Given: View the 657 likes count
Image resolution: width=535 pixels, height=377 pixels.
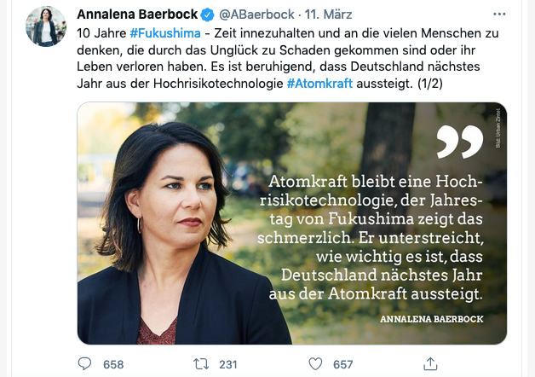Looking at the screenshot, I should pyautogui.click(x=343, y=364).
